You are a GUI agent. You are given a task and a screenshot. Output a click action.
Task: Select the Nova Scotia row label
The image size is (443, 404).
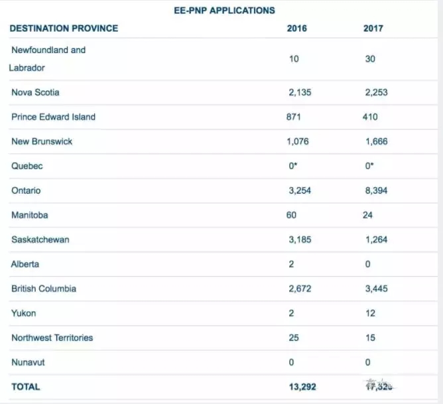[x=35, y=92]
